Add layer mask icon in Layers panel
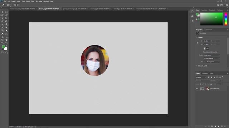Viewport: 229px width, 128px height. [x=212, y=127]
